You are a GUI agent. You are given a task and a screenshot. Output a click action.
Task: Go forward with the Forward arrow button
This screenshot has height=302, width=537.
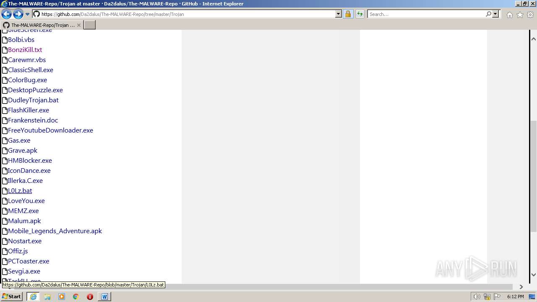[x=18, y=14]
